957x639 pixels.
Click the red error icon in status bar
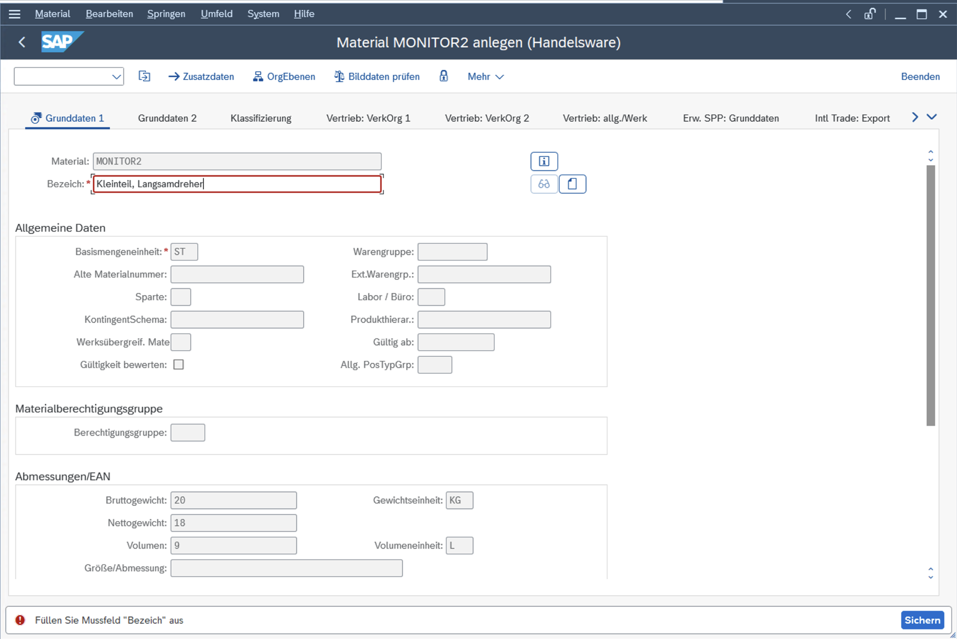click(20, 620)
